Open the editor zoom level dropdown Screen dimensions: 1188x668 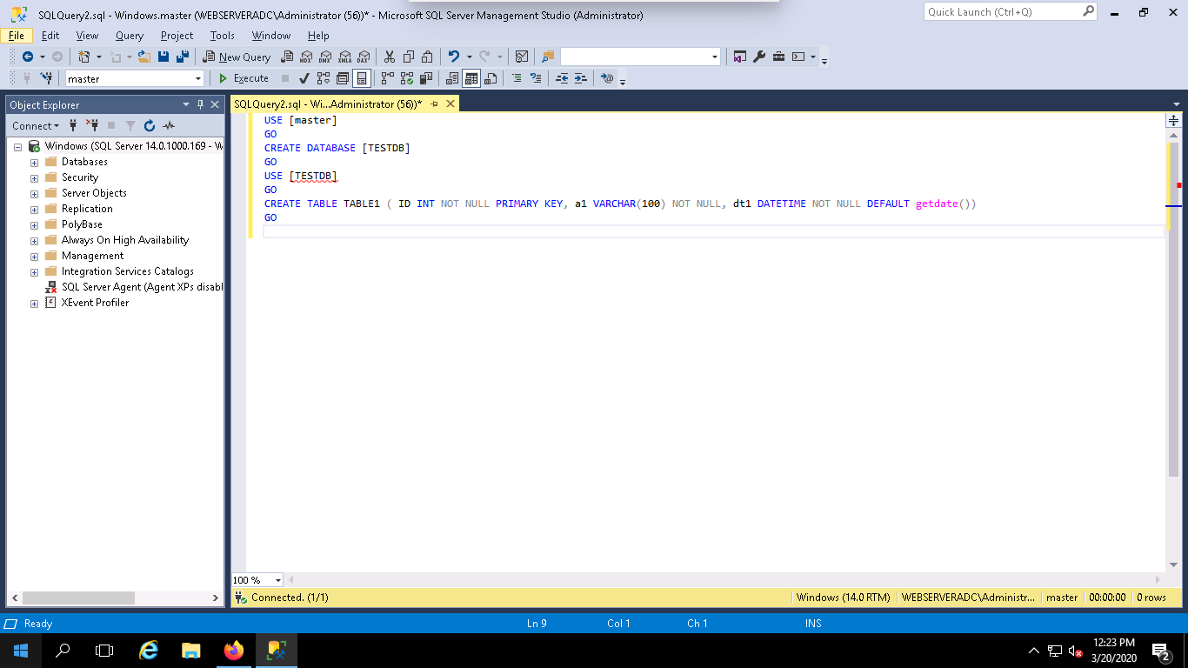tap(278, 580)
